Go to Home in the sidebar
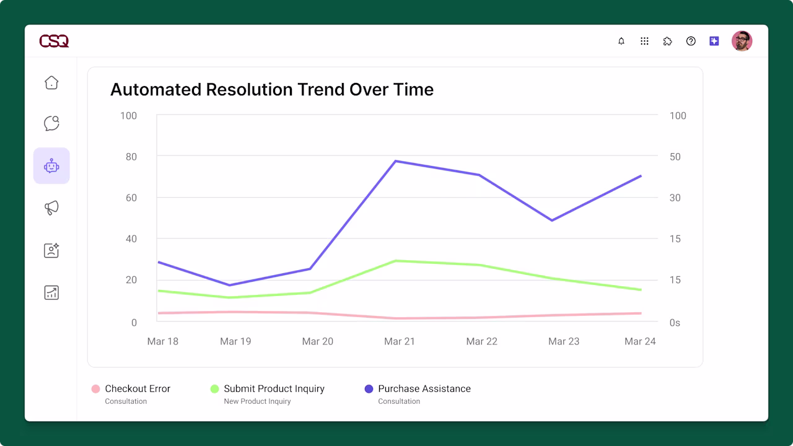Image resolution: width=793 pixels, height=446 pixels. (x=51, y=82)
